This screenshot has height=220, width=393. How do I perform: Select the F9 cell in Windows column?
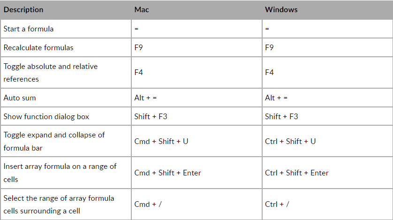click(269, 47)
